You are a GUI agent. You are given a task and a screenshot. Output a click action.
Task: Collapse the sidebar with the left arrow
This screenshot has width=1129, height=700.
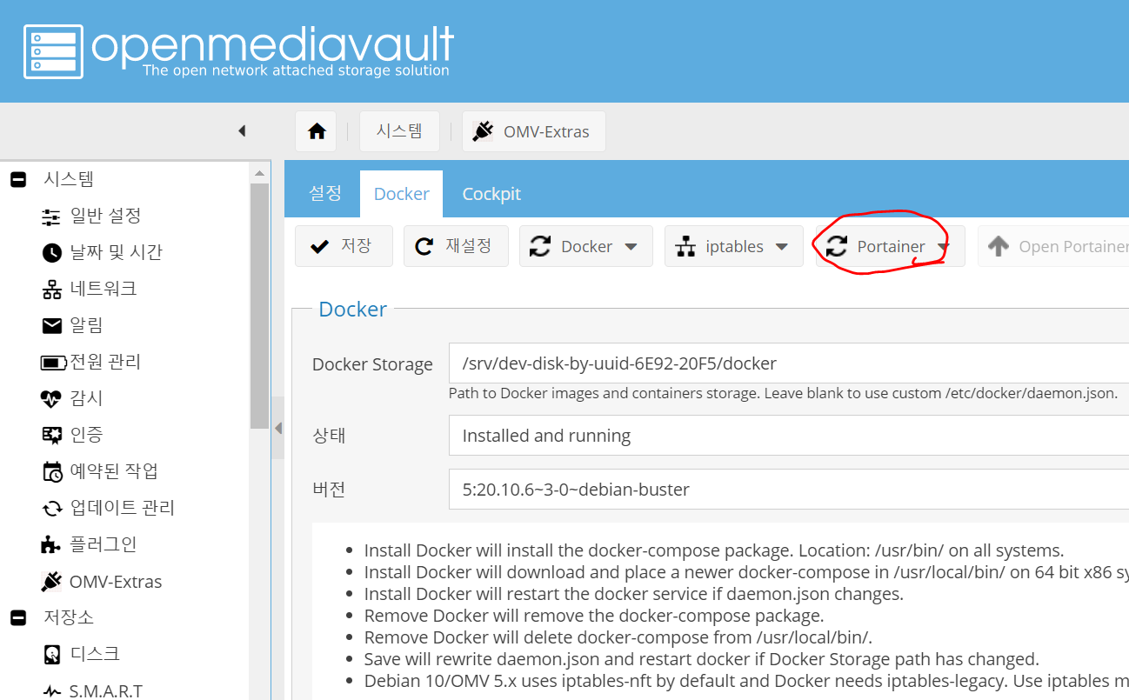tap(242, 130)
